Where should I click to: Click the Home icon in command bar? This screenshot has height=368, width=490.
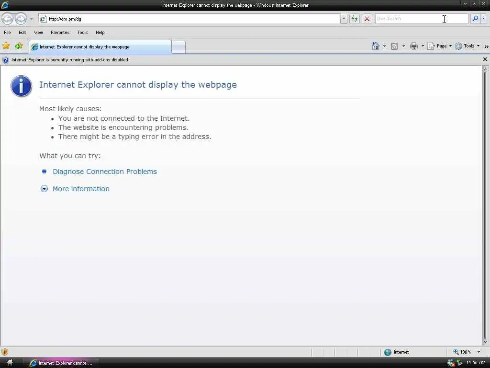375,46
